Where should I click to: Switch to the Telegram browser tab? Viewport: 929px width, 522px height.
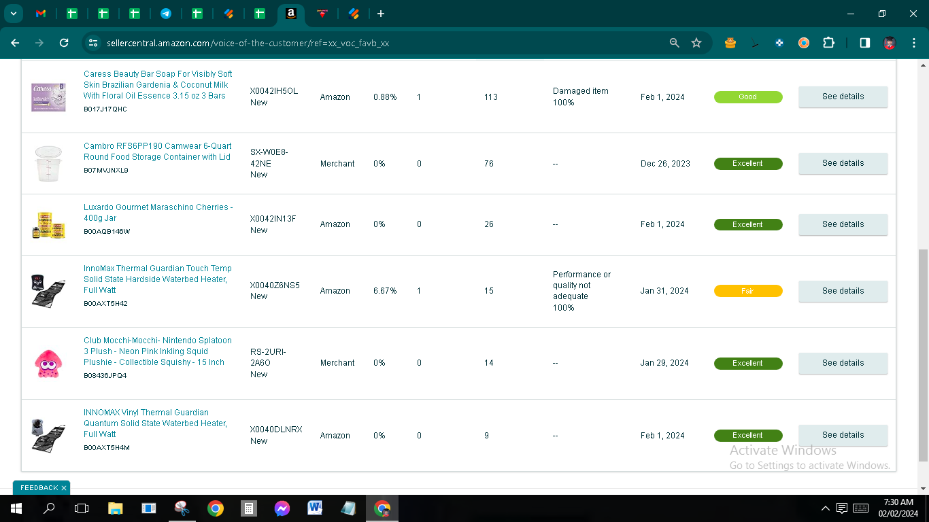point(166,14)
